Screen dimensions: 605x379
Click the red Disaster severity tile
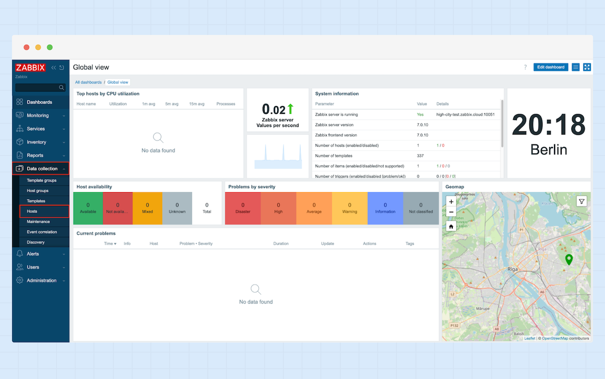click(x=243, y=208)
